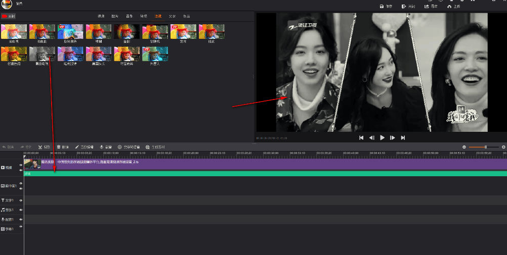Screen dimensions: 507x255
Task: Click the zoom-in plus icon for timeline
Action: (503, 147)
